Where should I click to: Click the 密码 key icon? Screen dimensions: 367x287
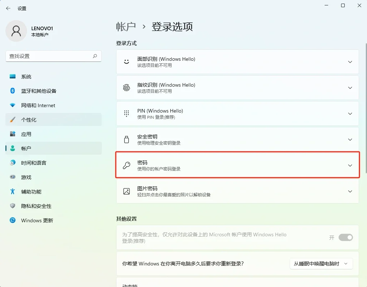(x=126, y=165)
